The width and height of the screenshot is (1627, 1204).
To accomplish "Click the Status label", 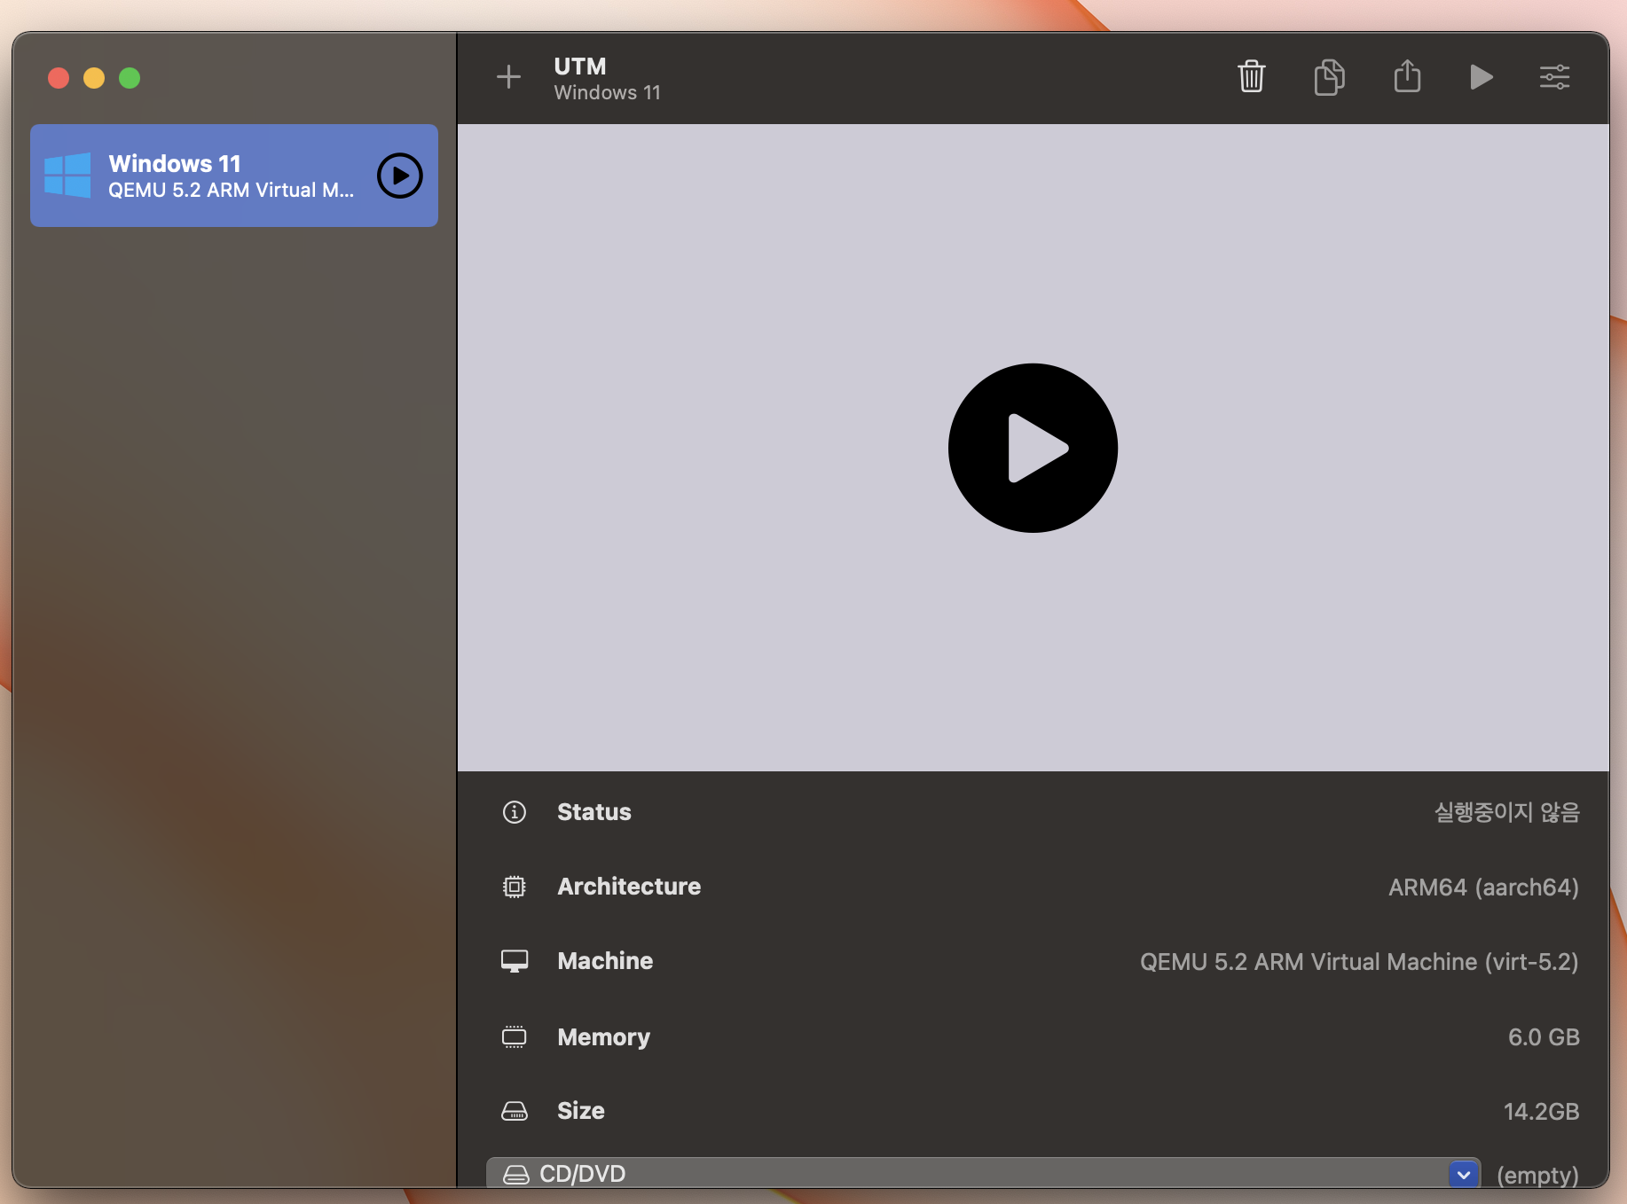I will coord(594,812).
